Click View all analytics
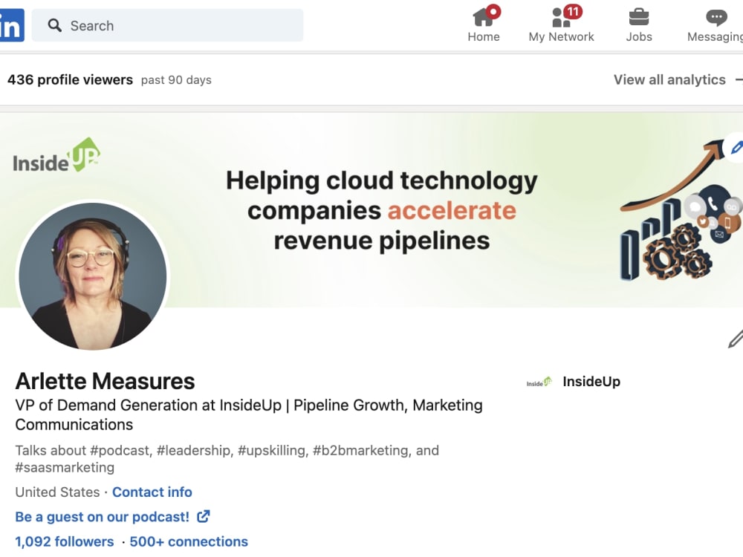This screenshot has width=743, height=557. tap(669, 79)
